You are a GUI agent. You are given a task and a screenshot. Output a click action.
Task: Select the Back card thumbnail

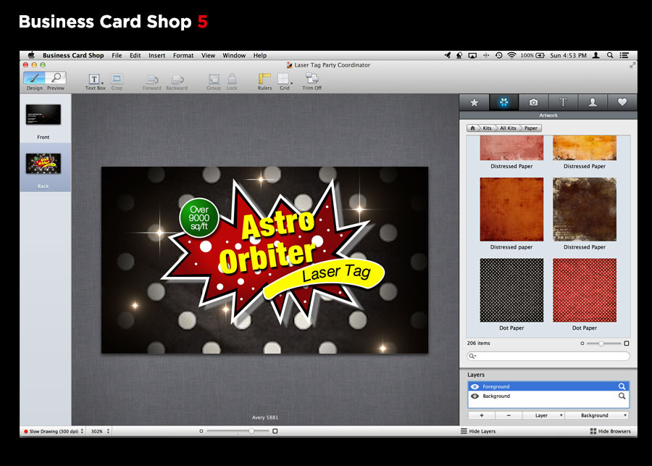[43, 164]
